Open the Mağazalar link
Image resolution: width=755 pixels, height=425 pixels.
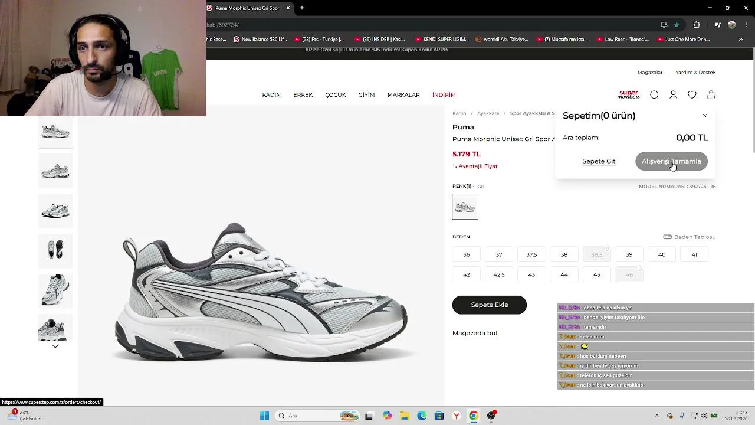(650, 72)
